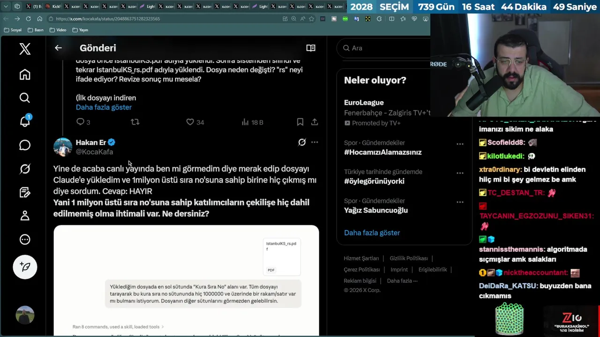Open @KocaKafa handle link
Screen dimensions: 600x337
tap(94, 152)
